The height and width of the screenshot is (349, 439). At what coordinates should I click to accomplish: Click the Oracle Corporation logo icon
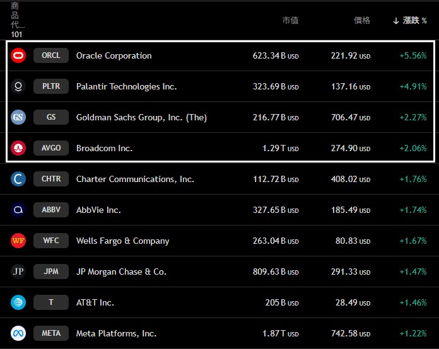click(x=18, y=55)
